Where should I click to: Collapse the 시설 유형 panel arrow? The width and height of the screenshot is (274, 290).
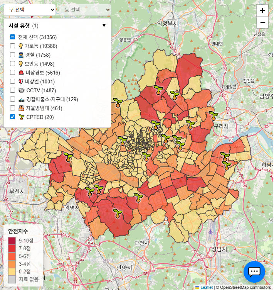coord(104,25)
